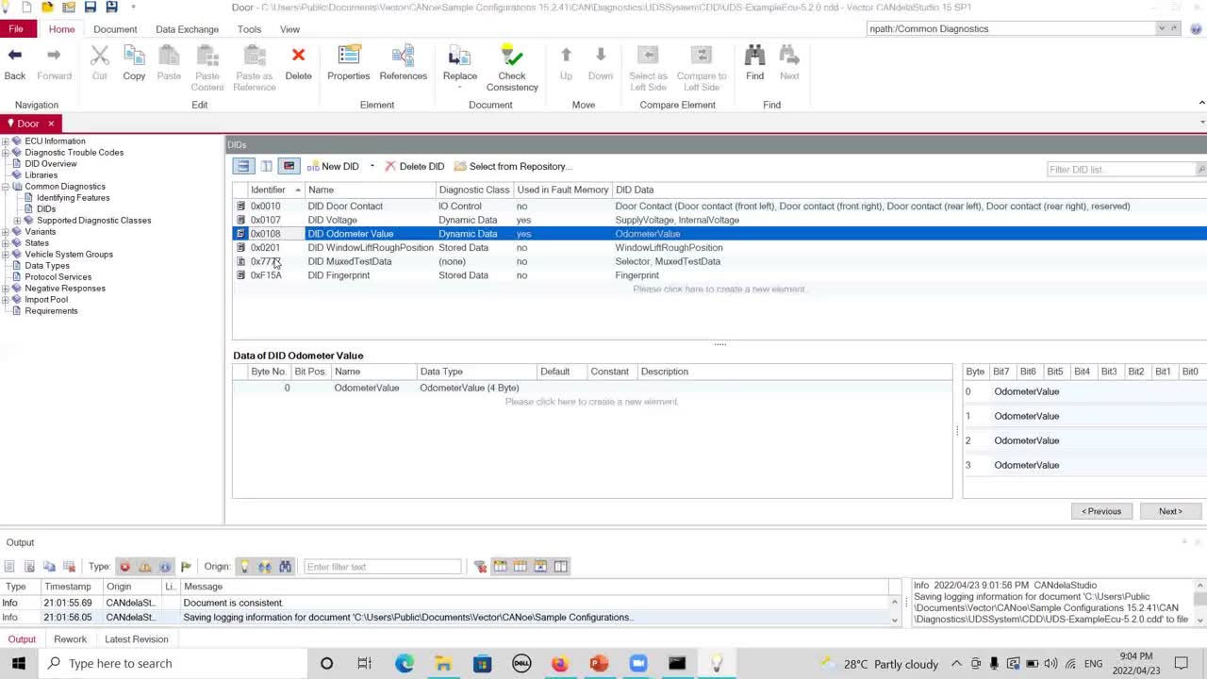Screen dimensions: 1207x679
Task: Open Microsoft Edge from the taskbar
Action: 405,663
